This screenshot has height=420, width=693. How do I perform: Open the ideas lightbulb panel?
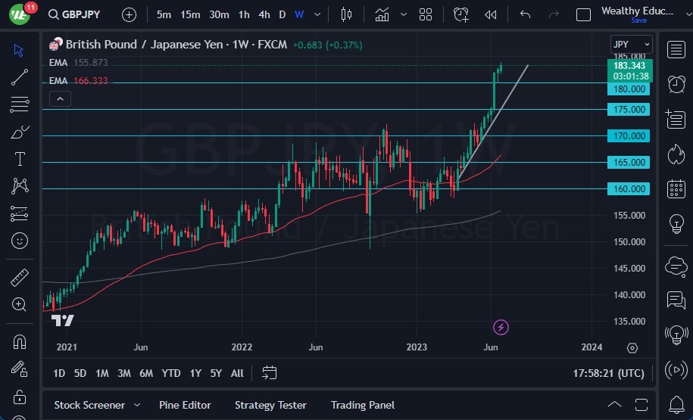[676, 224]
